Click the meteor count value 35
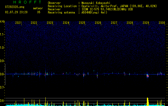Screen dimensions: 168x106 [39, 12]
